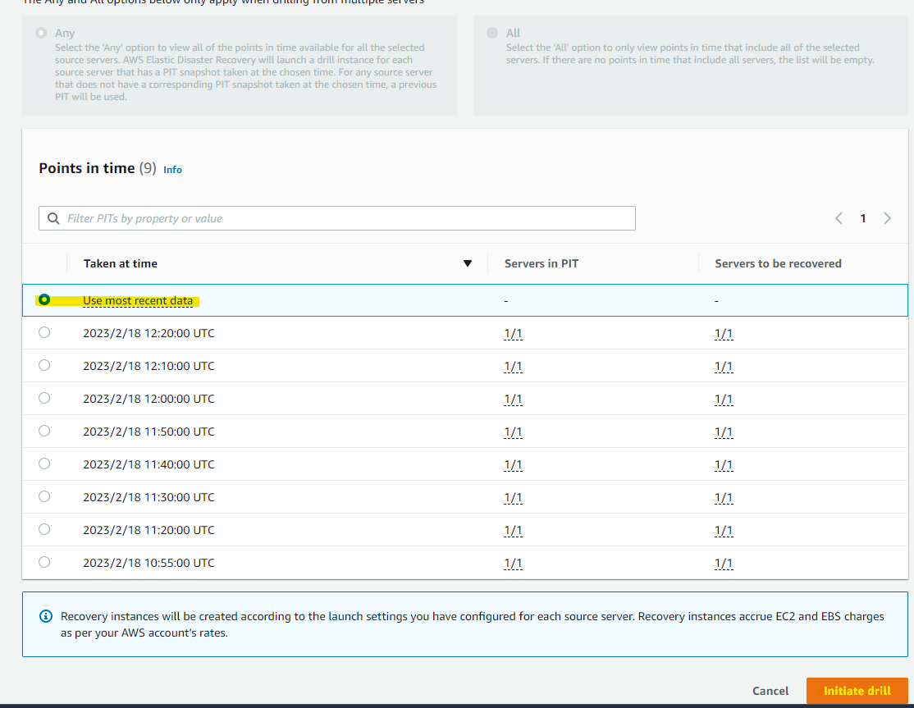Click Servers to be recovered '1/1' for 12:10:00 row
This screenshot has width=914, height=708.
click(x=724, y=367)
